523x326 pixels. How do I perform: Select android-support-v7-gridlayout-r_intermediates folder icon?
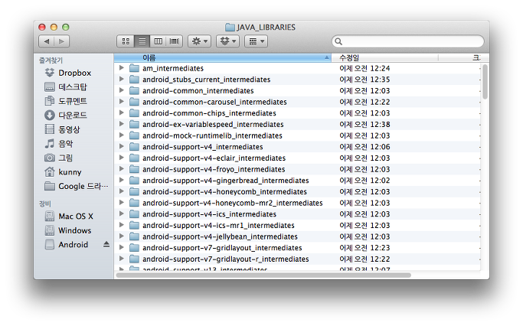(x=134, y=259)
